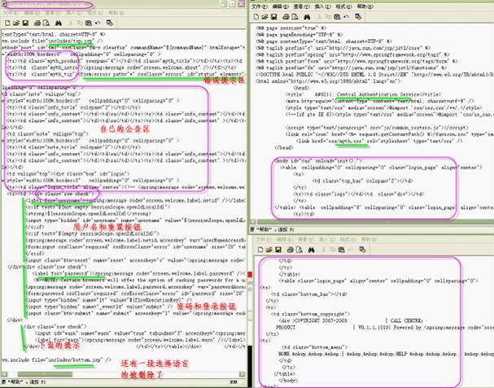The image size is (494, 388).
Task: Open 文件 menu in top-right window
Action: point(260,7)
